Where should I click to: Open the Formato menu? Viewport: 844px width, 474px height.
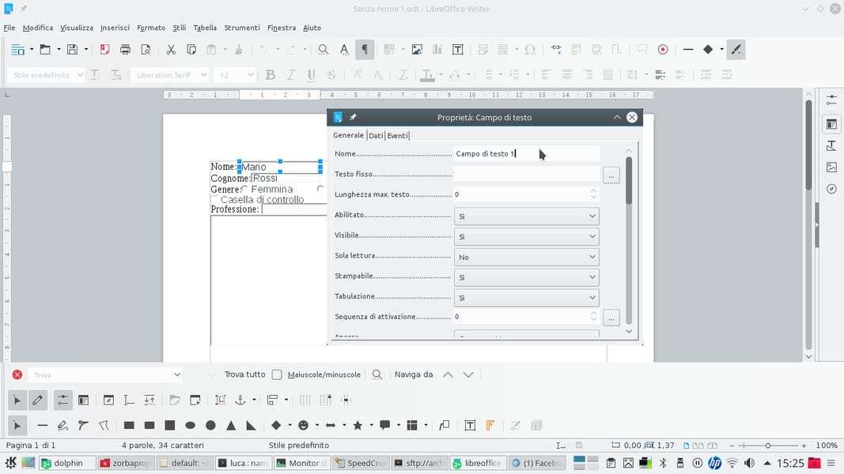click(151, 28)
